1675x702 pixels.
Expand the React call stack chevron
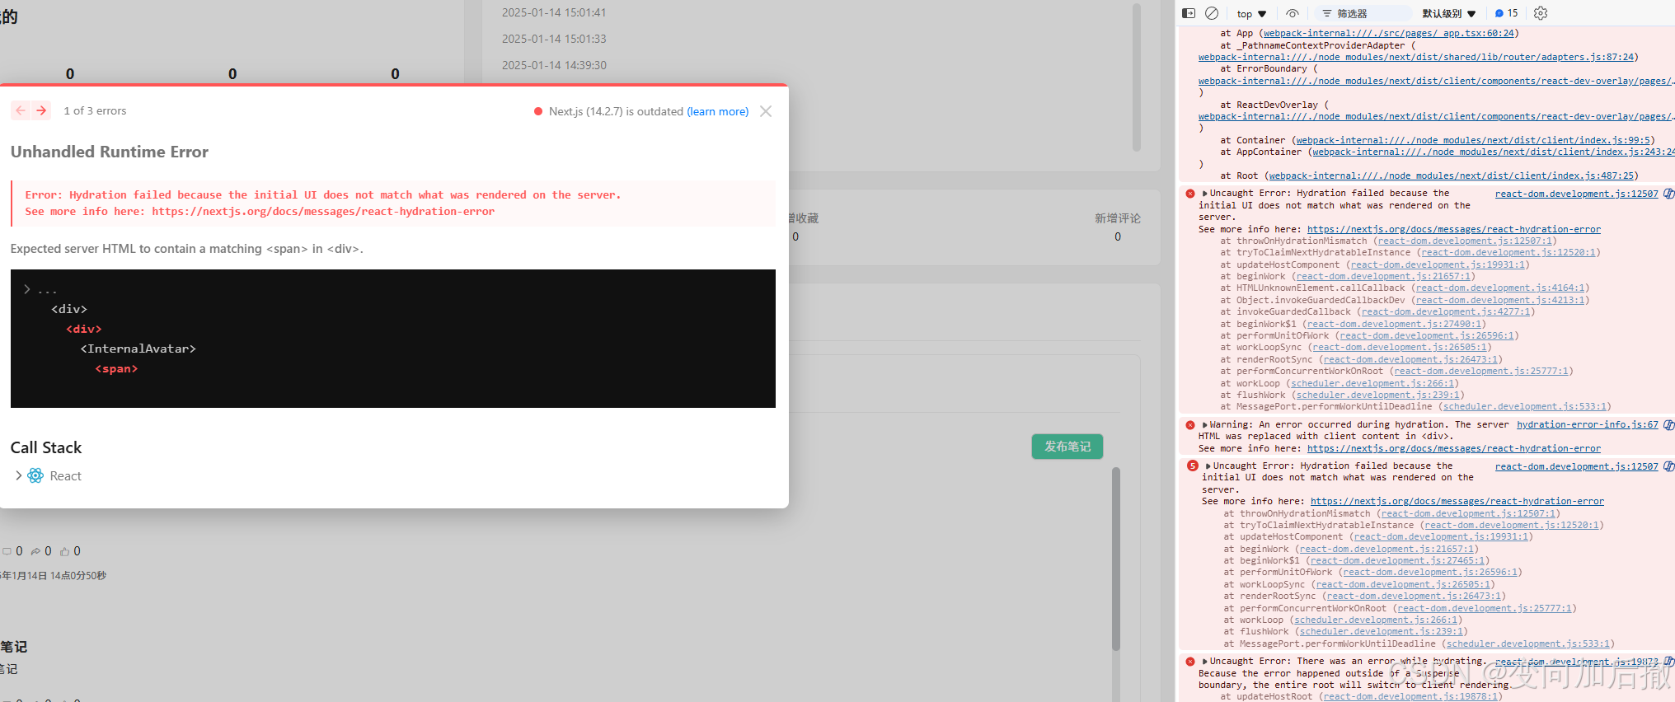pyautogui.click(x=18, y=475)
